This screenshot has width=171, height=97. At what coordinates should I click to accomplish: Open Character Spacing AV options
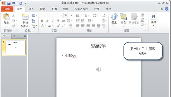[69, 21]
